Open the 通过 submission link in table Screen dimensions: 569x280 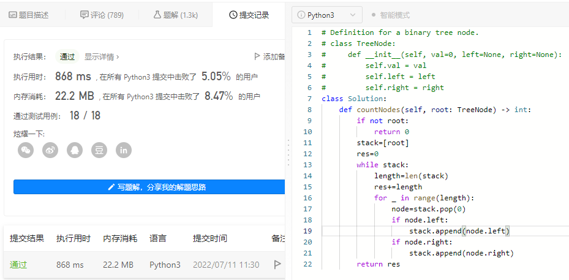(18, 265)
